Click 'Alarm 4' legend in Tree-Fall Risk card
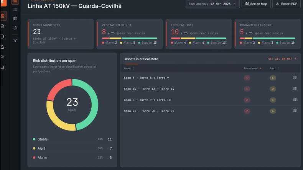Screen dimensions: 303x170 point(178,42)
